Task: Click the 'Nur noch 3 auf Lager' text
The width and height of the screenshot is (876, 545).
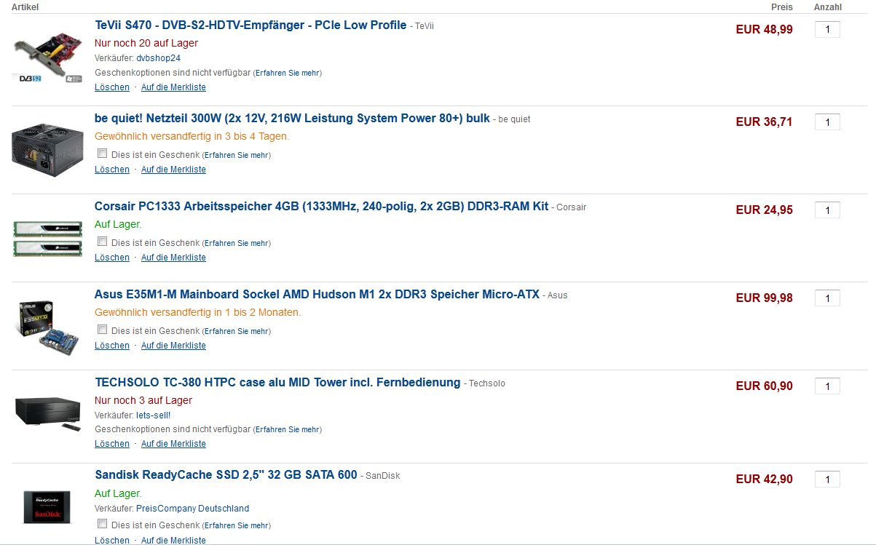Action: pos(143,400)
